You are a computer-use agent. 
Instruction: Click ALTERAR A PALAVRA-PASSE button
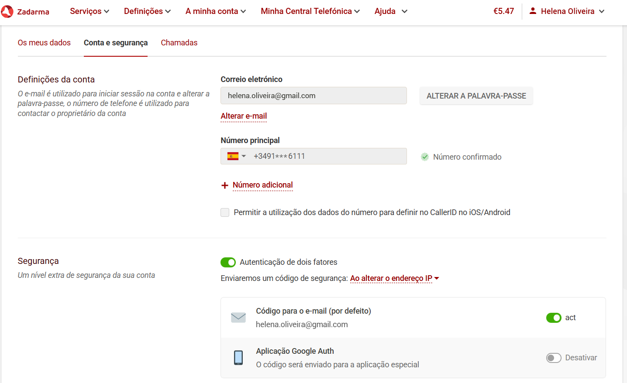coord(476,96)
